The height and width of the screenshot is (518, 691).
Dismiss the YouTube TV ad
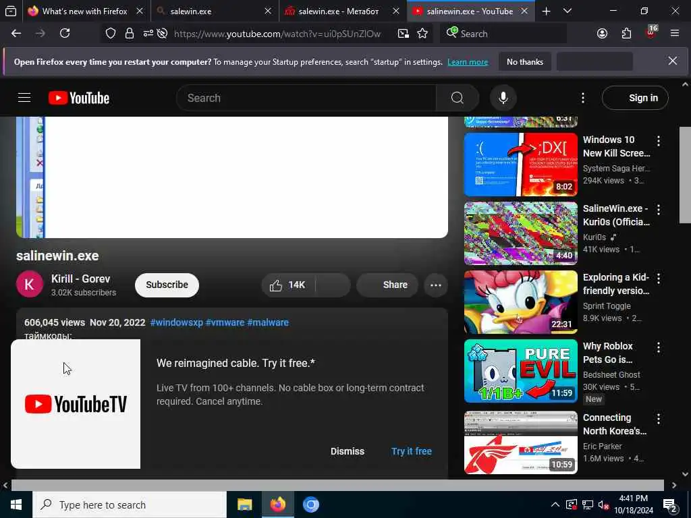click(348, 451)
